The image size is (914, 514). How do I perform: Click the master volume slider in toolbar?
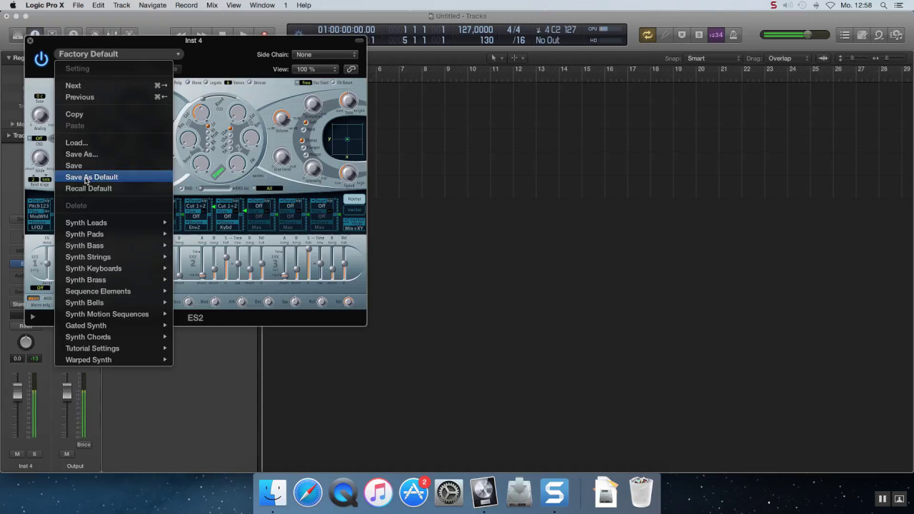pos(794,35)
